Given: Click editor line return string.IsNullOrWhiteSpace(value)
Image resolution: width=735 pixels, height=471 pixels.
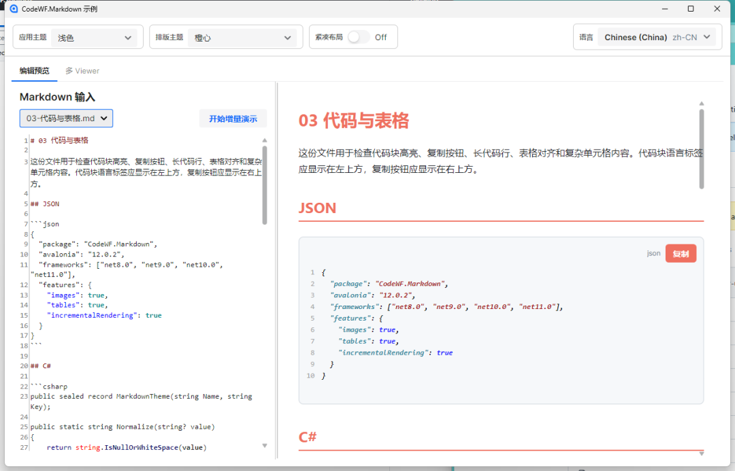Looking at the screenshot, I should (127, 448).
